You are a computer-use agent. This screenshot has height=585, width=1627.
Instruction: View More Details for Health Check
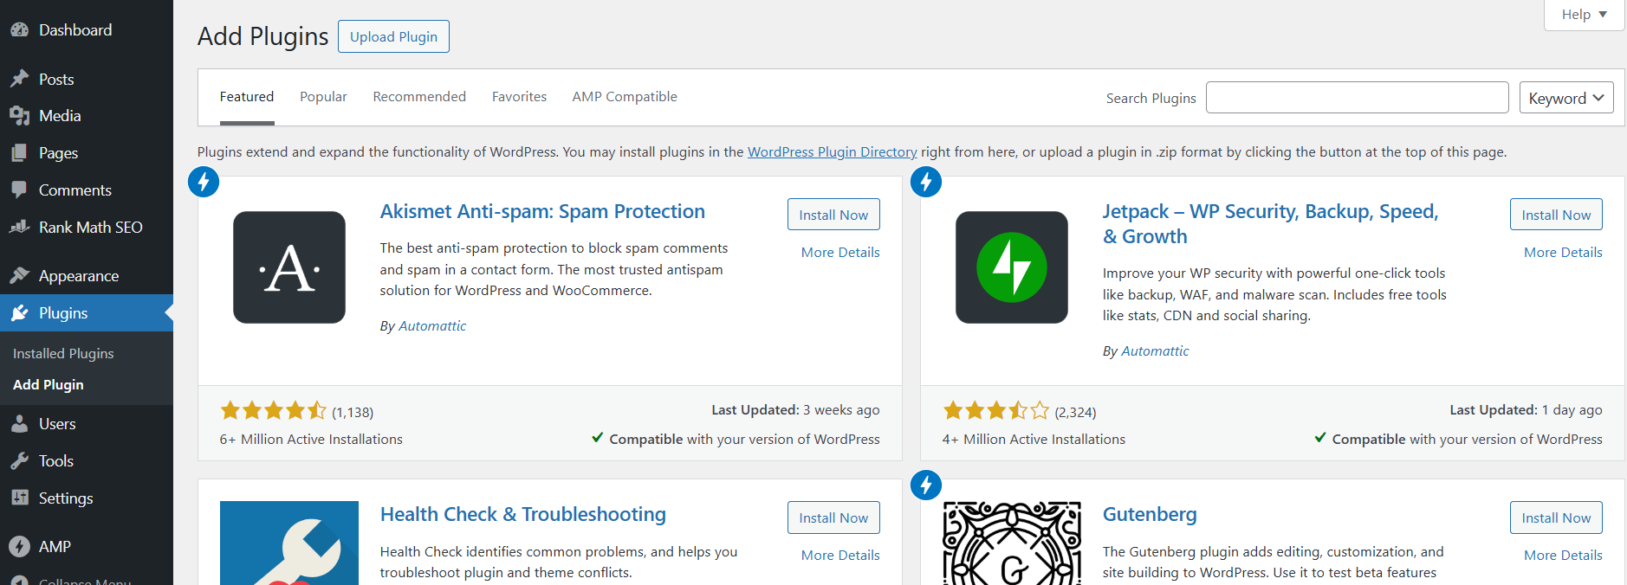point(840,556)
